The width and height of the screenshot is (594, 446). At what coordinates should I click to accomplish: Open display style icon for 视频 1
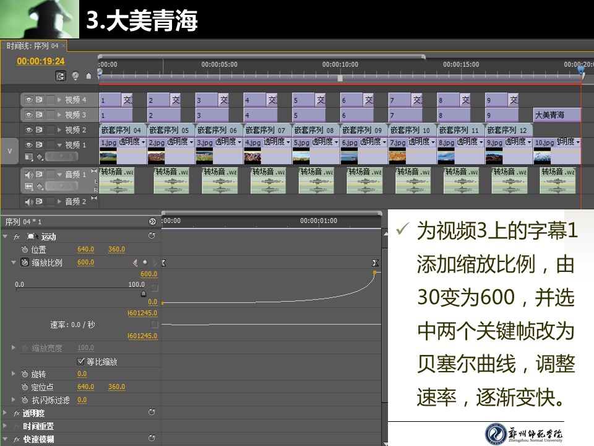[29, 157]
